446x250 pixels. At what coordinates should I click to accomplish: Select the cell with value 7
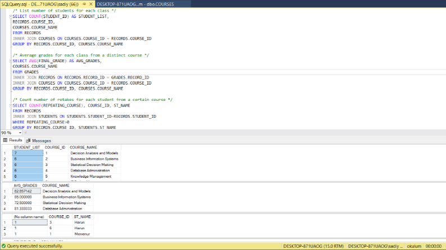pyautogui.click(x=28, y=153)
